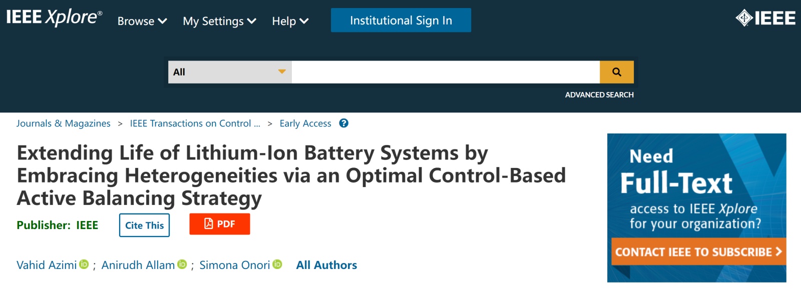
Task: Expand the Browse menu
Action: 142,21
